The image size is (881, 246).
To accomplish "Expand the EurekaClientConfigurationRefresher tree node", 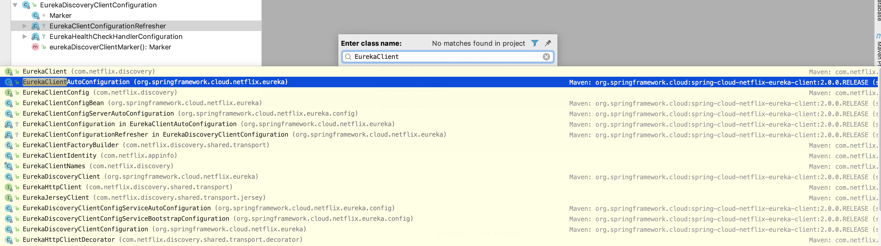I will pyautogui.click(x=24, y=26).
